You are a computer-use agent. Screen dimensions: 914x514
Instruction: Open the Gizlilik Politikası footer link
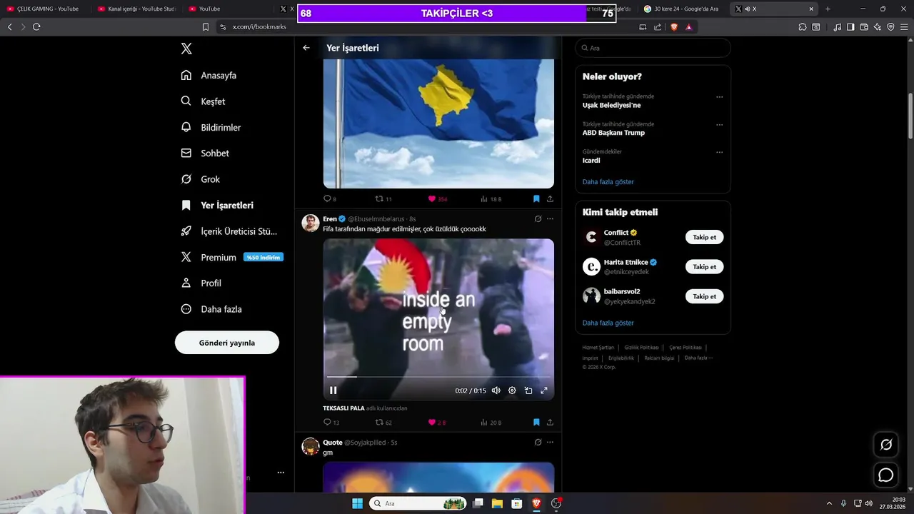pyautogui.click(x=641, y=348)
